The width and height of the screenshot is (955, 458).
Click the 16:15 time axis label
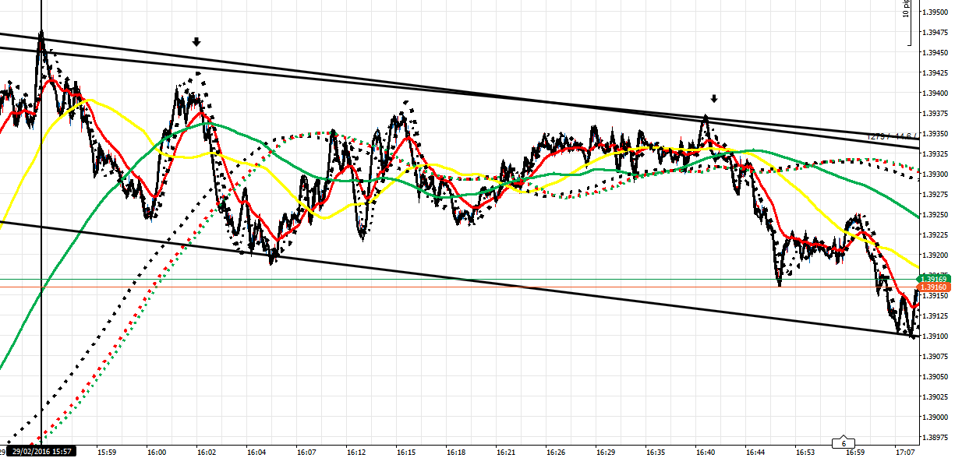click(406, 452)
